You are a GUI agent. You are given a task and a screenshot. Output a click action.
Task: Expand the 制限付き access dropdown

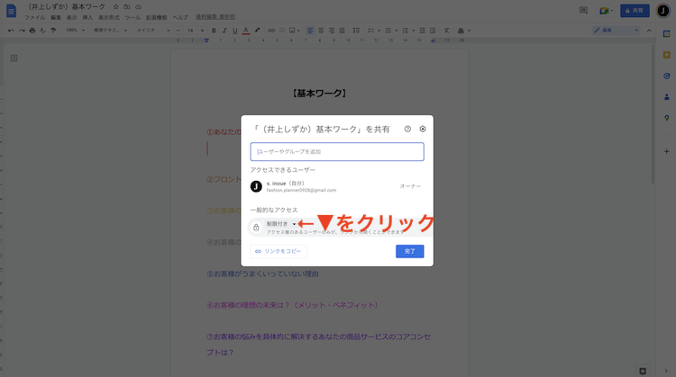(280, 224)
